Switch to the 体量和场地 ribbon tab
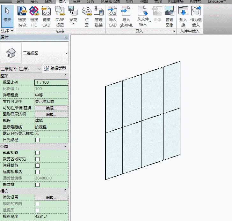232x221 pixels. point(110,2)
